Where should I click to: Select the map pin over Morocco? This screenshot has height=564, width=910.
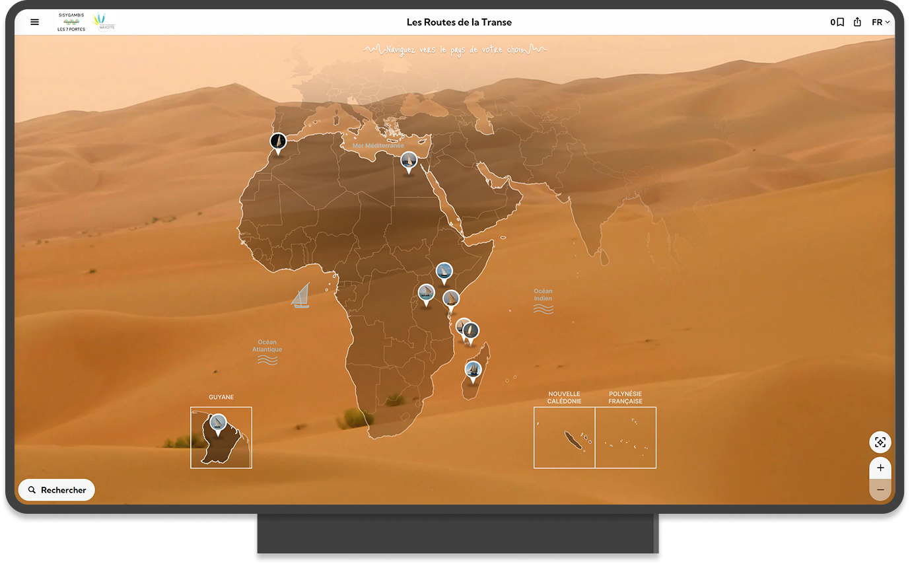click(x=278, y=141)
